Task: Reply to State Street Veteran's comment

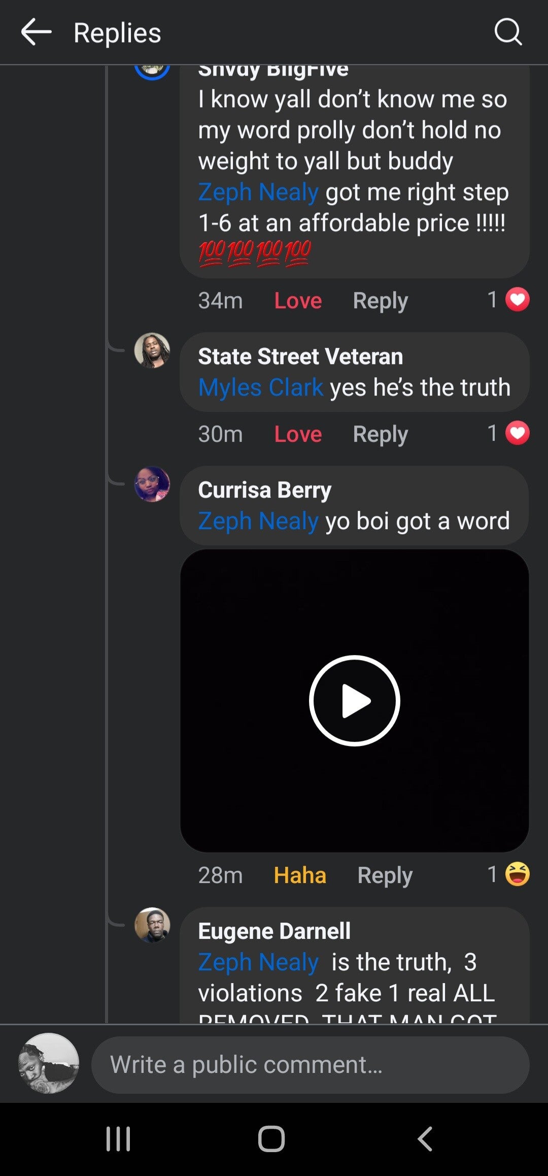Action: point(380,434)
